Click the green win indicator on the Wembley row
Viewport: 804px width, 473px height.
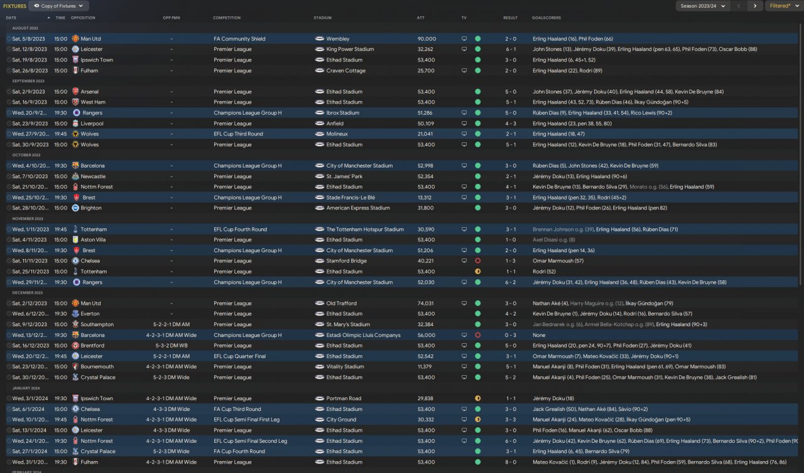[477, 39]
